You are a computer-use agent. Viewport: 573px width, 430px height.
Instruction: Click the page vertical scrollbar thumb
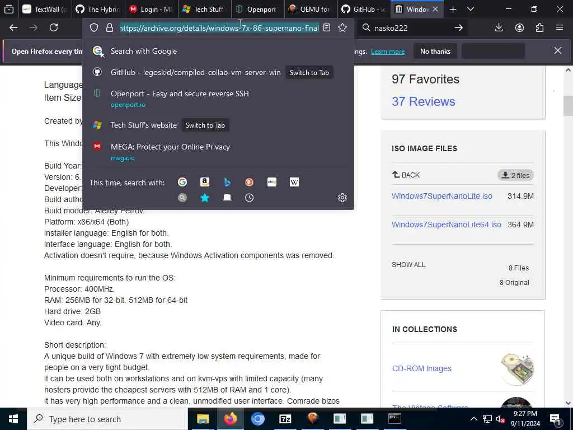click(x=568, y=106)
